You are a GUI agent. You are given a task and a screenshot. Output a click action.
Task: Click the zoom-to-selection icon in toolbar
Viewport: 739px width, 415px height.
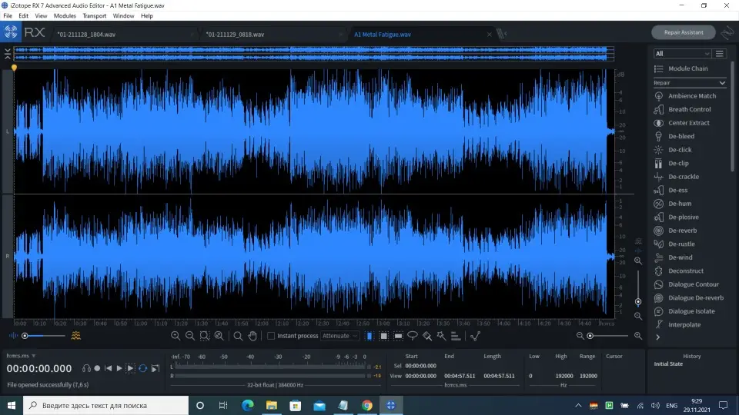pos(204,336)
